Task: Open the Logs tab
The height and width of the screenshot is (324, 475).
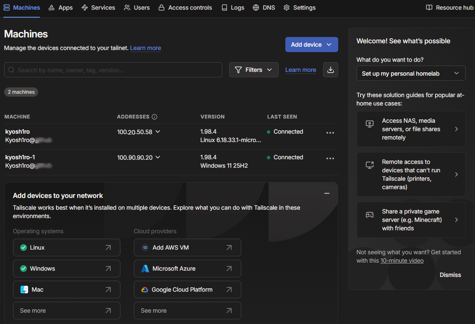Action: [232, 8]
